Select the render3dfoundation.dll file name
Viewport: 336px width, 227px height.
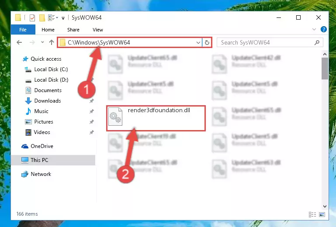159,110
